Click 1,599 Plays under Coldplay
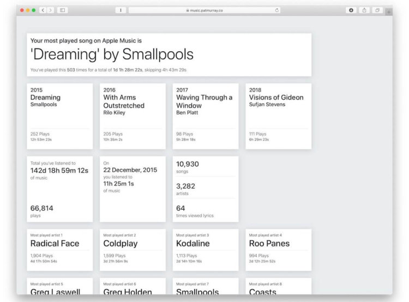The width and height of the screenshot is (409, 302). pos(115,256)
